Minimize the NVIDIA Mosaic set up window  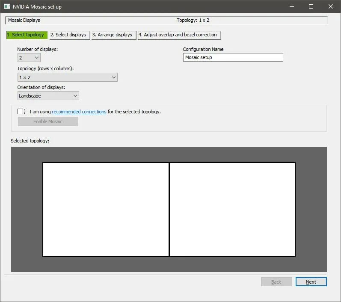pos(292,6)
